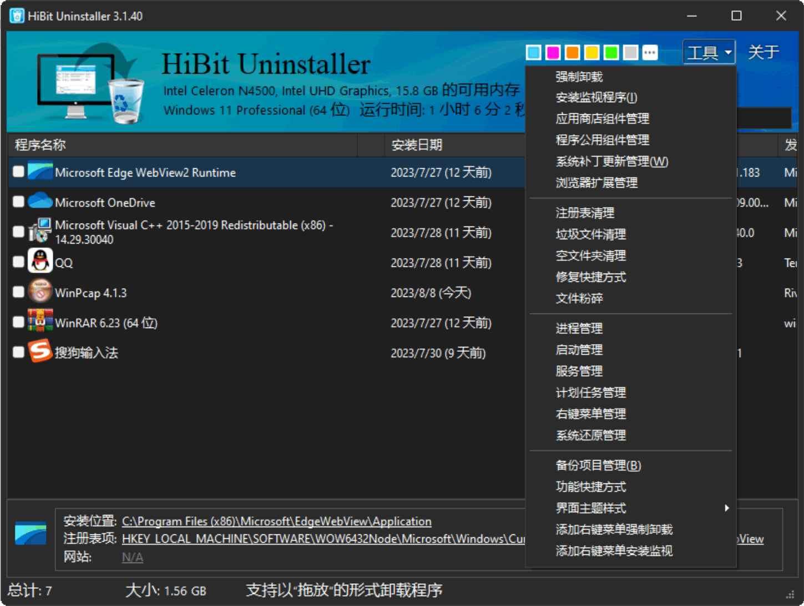Click the window resize grip
Image resolution: width=804 pixels, height=606 pixels.
(790, 594)
